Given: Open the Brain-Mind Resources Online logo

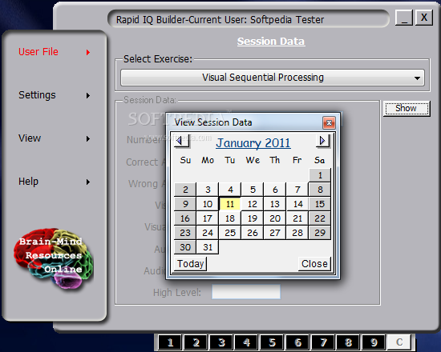Looking at the screenshot, I should pos(54,259).
